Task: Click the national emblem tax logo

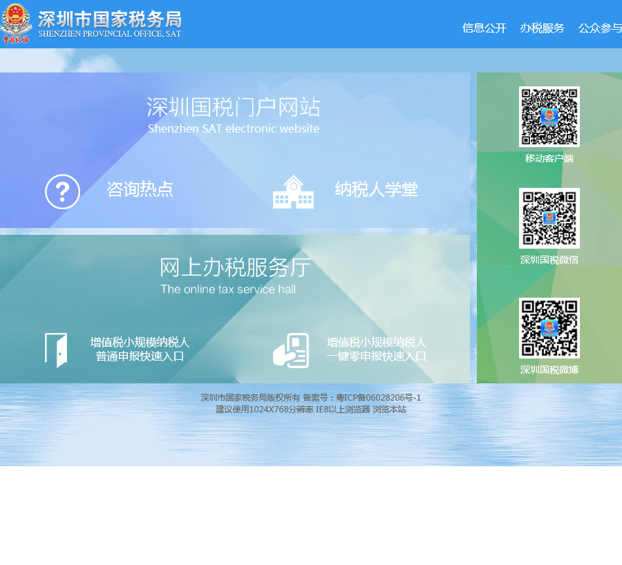Action: (x=16, y=23)
